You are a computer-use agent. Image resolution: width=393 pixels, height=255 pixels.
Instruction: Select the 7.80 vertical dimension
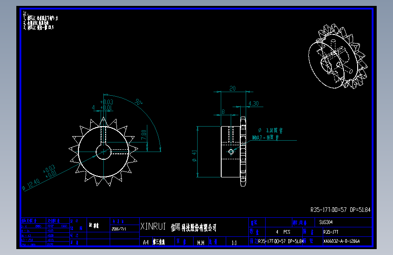tap(144, 135)
